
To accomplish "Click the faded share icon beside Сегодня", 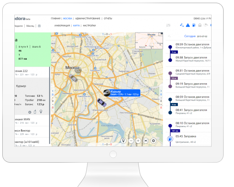I will [169, 36].
